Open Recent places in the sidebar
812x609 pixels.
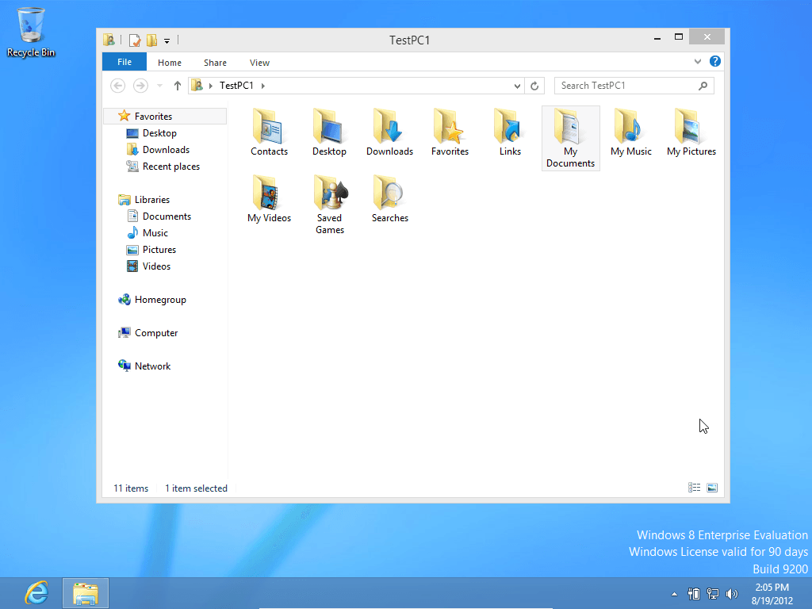(169, 166)
